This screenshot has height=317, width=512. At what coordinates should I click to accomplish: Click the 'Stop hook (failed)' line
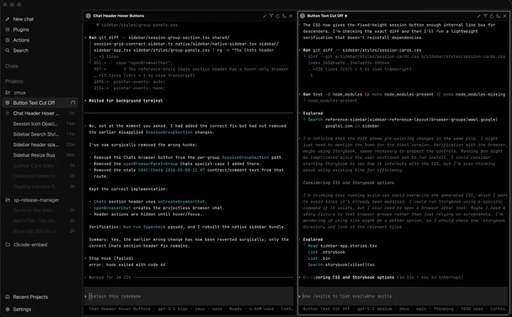[x=111, y=258]
